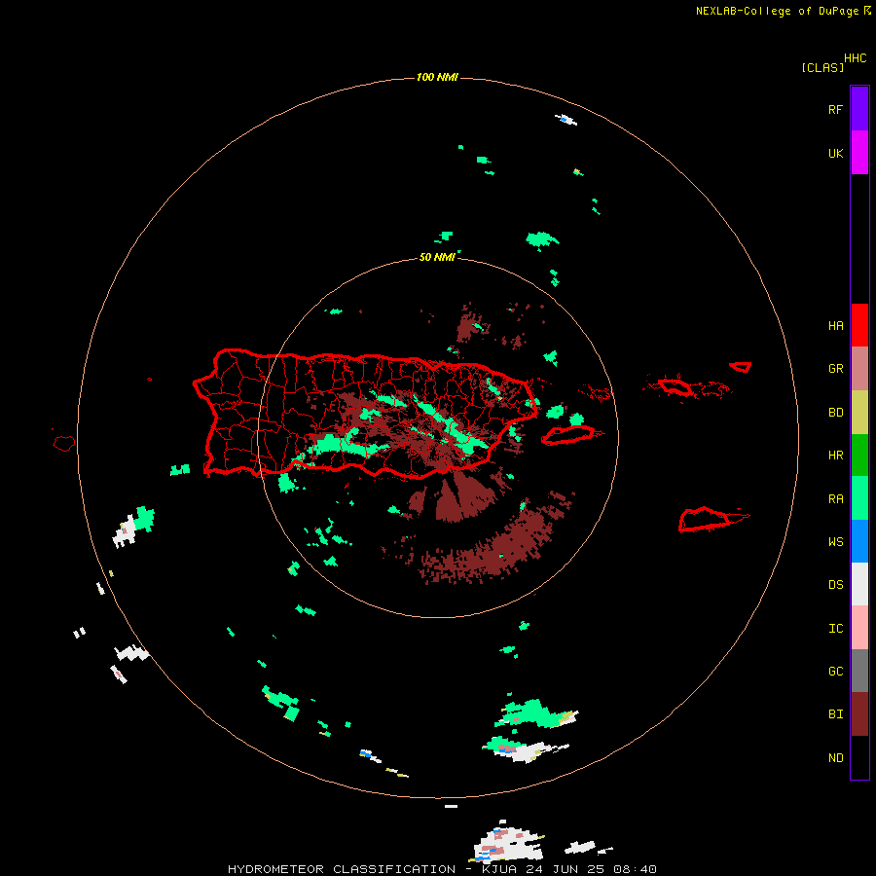Click the HR legend label
Viewport: 876px width, 876px height.
[x=835, y=456]
